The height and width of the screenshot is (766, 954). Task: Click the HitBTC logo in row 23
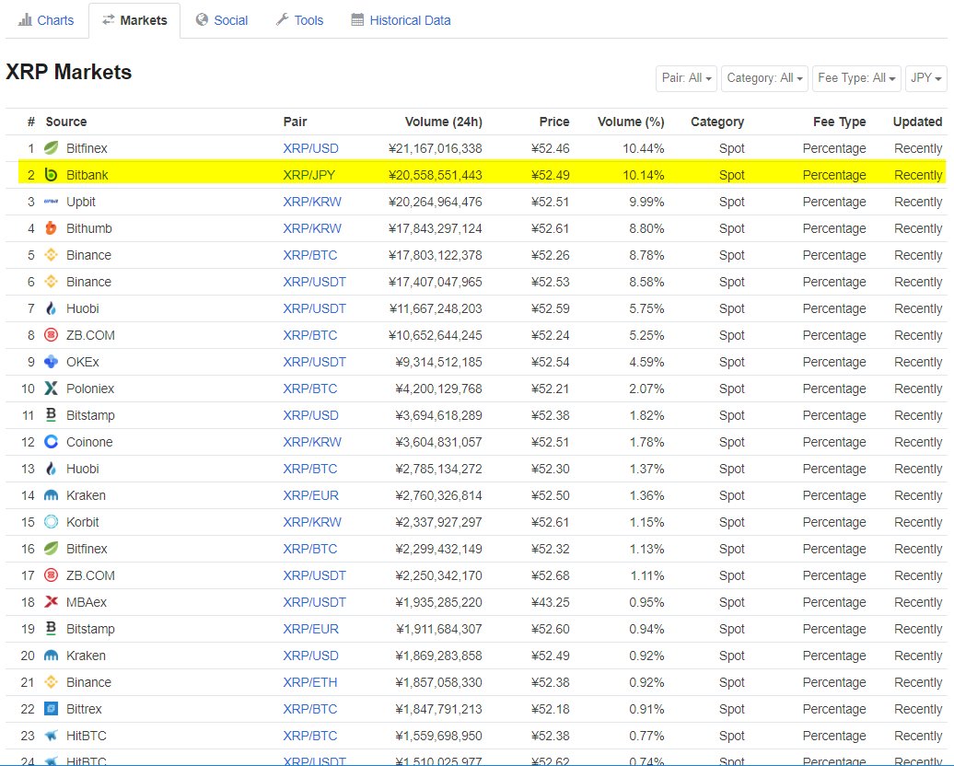click(x=52, y=736)
